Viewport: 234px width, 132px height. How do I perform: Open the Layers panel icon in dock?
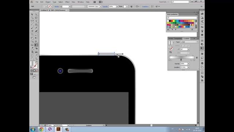202,63
